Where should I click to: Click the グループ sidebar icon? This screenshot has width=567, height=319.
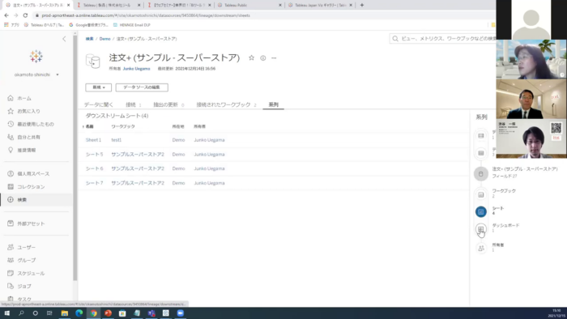[11, 260]
